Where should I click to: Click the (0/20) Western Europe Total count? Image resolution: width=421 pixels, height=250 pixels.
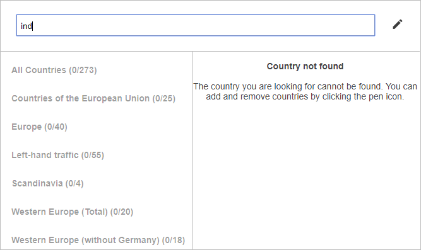point(122,212)
